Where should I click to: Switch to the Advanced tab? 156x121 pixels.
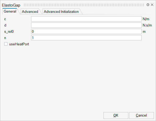(x=30, y=12)
